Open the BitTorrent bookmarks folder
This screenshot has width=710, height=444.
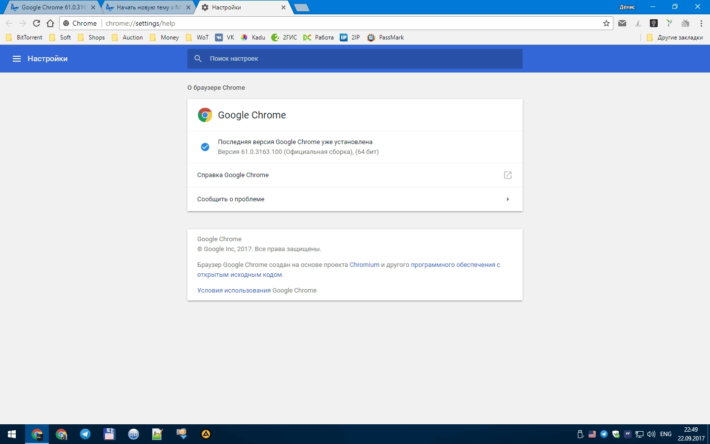point(24,37)
